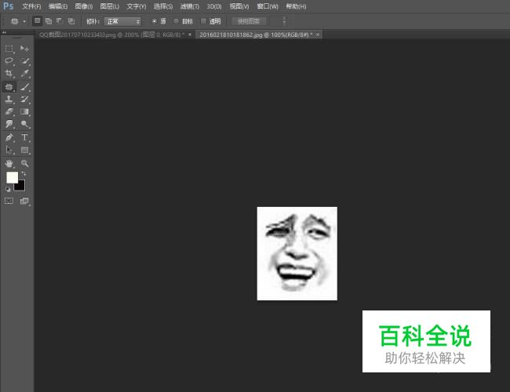Open the 文字(Y) menu
This screenshot has height=392, width=510.
coord(137,6)
